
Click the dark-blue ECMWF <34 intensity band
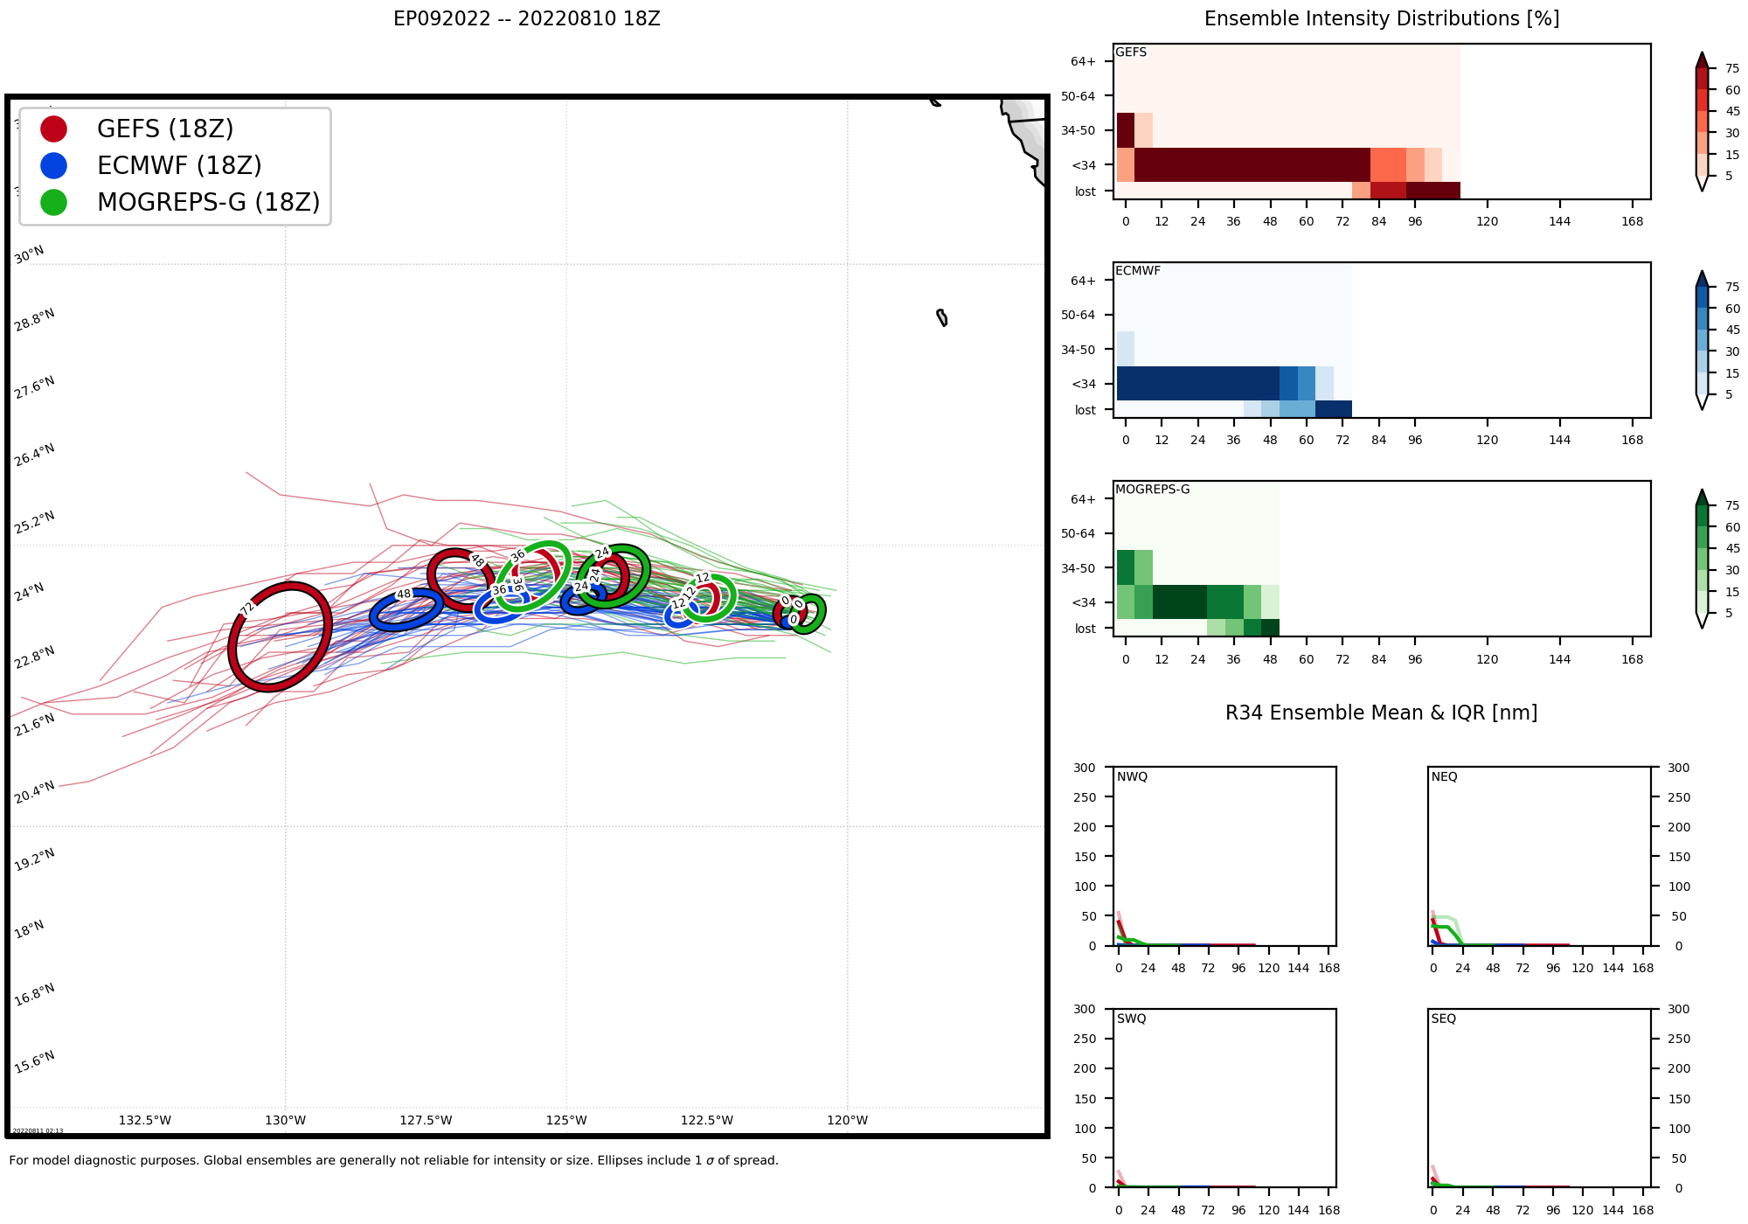[1197, 383]
